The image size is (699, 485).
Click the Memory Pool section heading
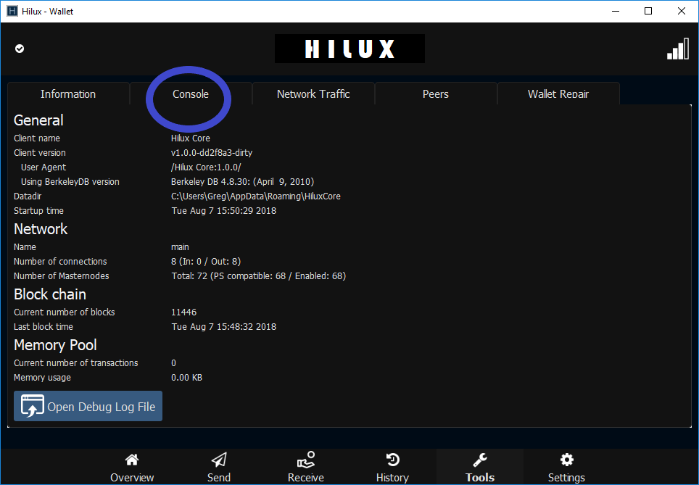coord(55,345)
